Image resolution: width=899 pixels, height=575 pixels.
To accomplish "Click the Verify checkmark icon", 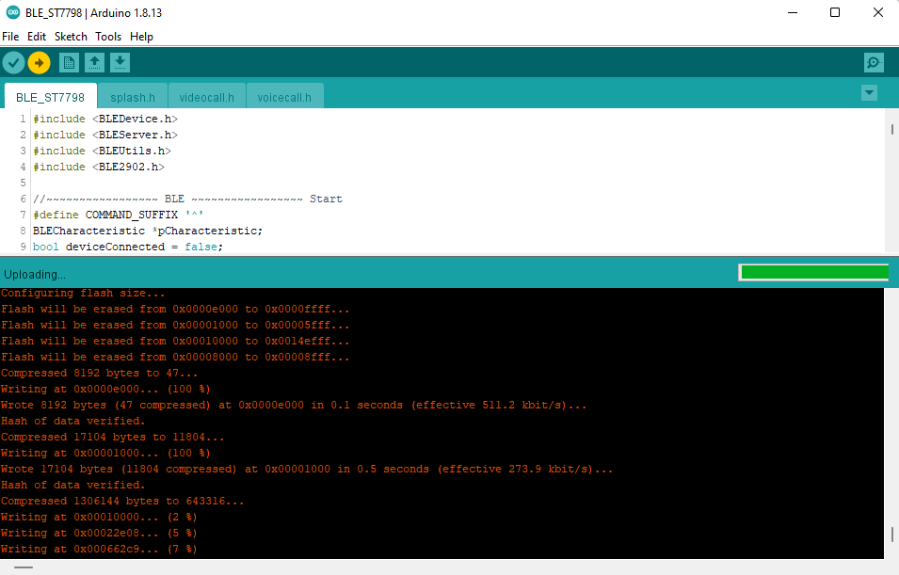I will click(13, 62).
